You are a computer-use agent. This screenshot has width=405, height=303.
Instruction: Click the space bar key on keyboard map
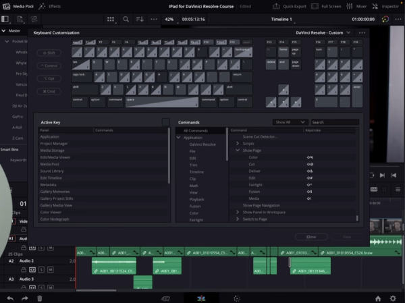point(162,102)
